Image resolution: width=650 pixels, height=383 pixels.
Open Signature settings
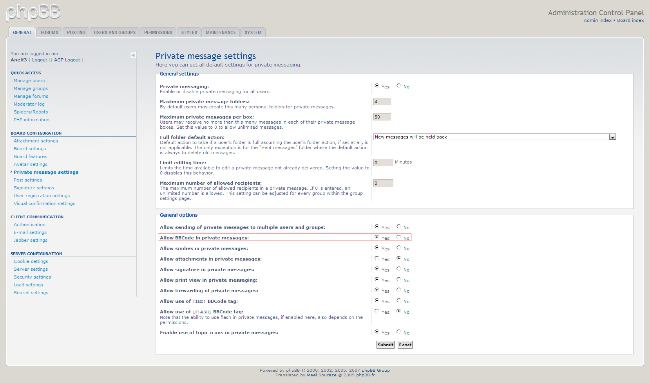coord(34,188)
